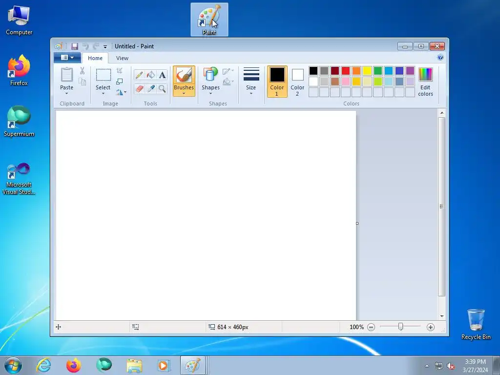The image size is (500, 375).
Task: Click the Resize icon in Image group
Action: click(119, 82)
